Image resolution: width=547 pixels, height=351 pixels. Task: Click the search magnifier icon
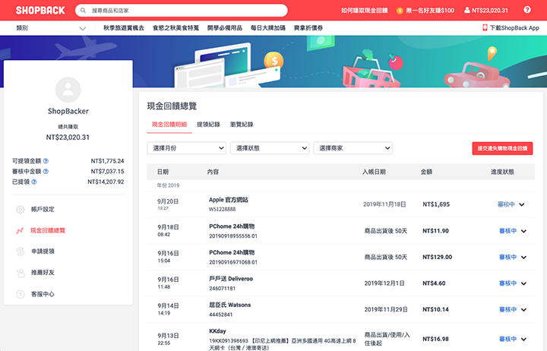tap(83, 11)
